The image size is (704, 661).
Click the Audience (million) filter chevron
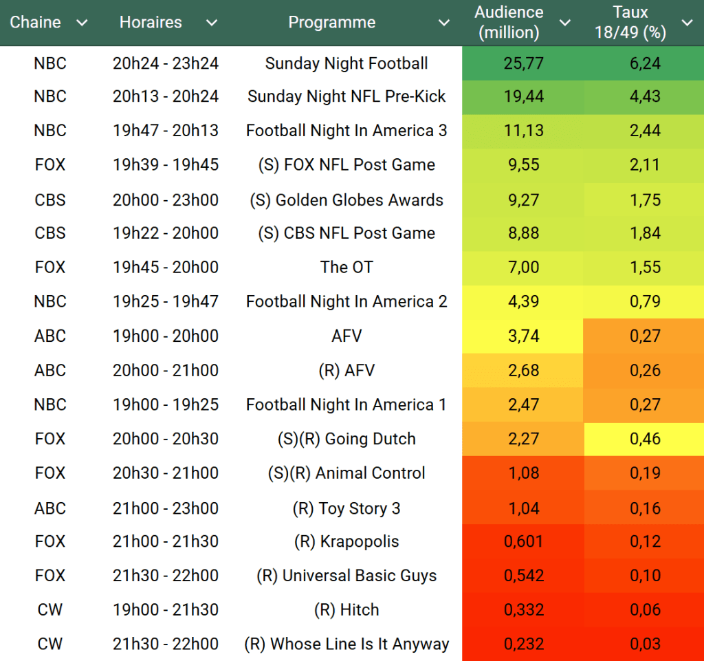[x=565, y=23]
